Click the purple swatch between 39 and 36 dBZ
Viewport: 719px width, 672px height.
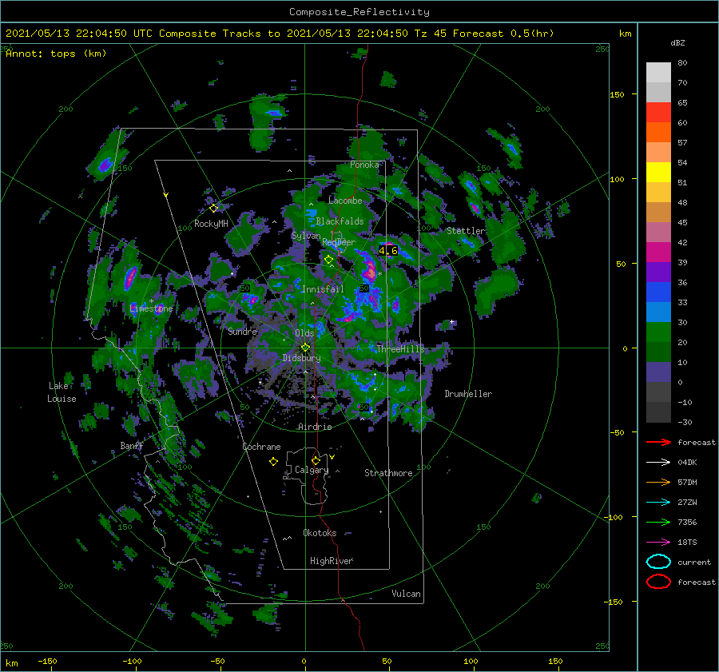click(658, 272)
